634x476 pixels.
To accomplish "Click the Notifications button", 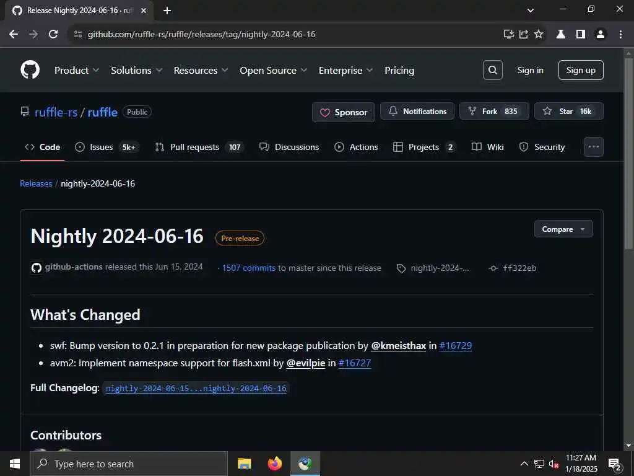I will pos(417,111).
